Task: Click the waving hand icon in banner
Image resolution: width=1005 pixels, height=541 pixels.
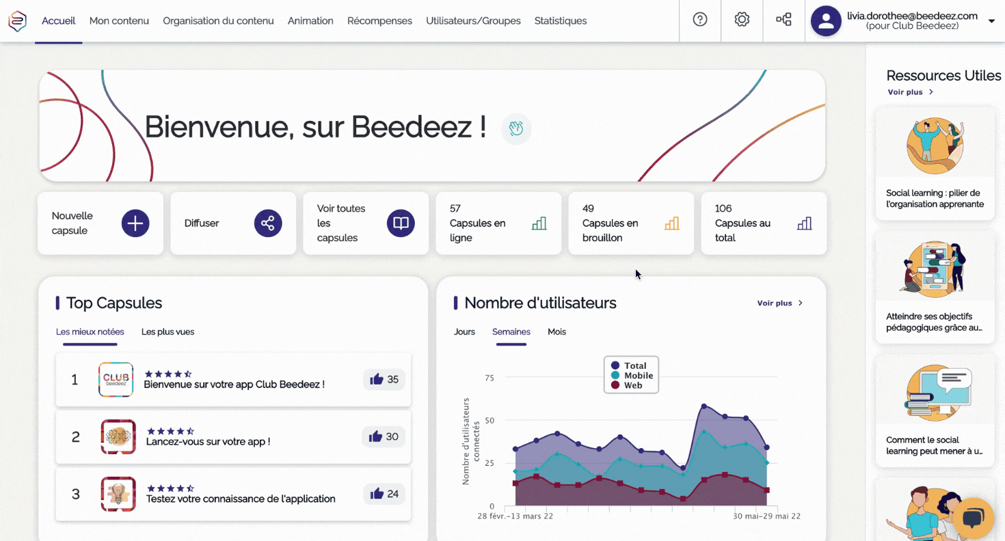Action: point(516,128)
